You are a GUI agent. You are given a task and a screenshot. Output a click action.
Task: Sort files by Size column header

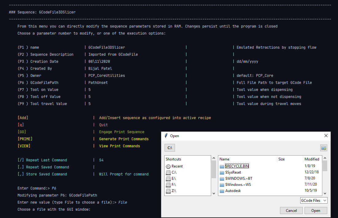point(290,159)
